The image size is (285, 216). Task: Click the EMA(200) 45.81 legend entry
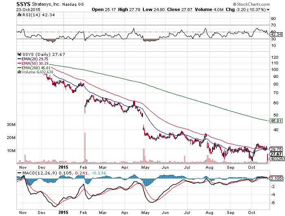coord(34,68)
